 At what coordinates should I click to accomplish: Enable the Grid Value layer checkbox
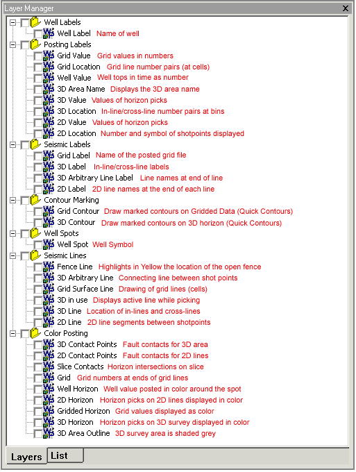tap(38, 56)
